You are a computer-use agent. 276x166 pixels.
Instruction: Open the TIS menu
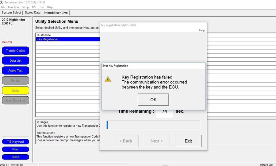coord(34,7)
